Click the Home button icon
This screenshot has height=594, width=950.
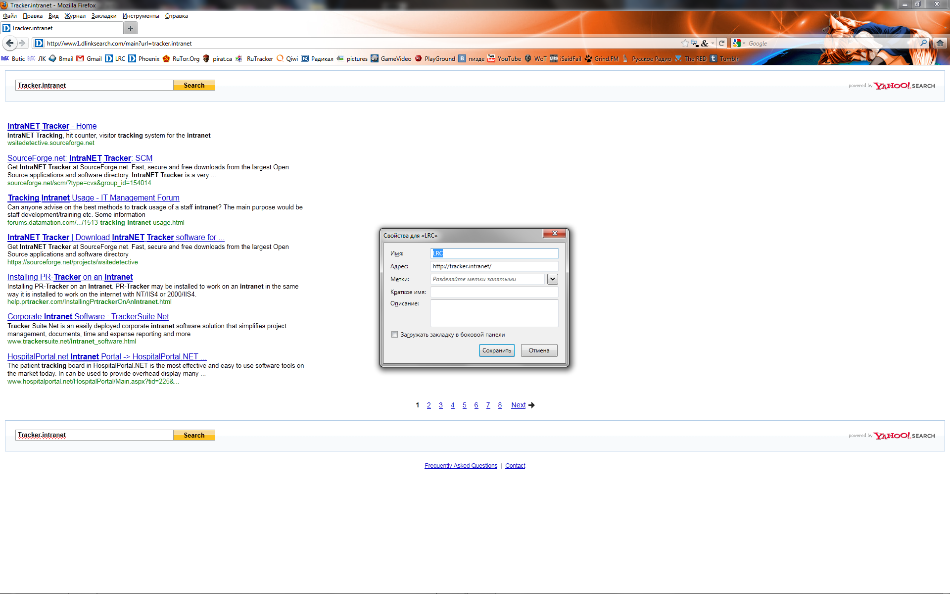pos(940,43)
